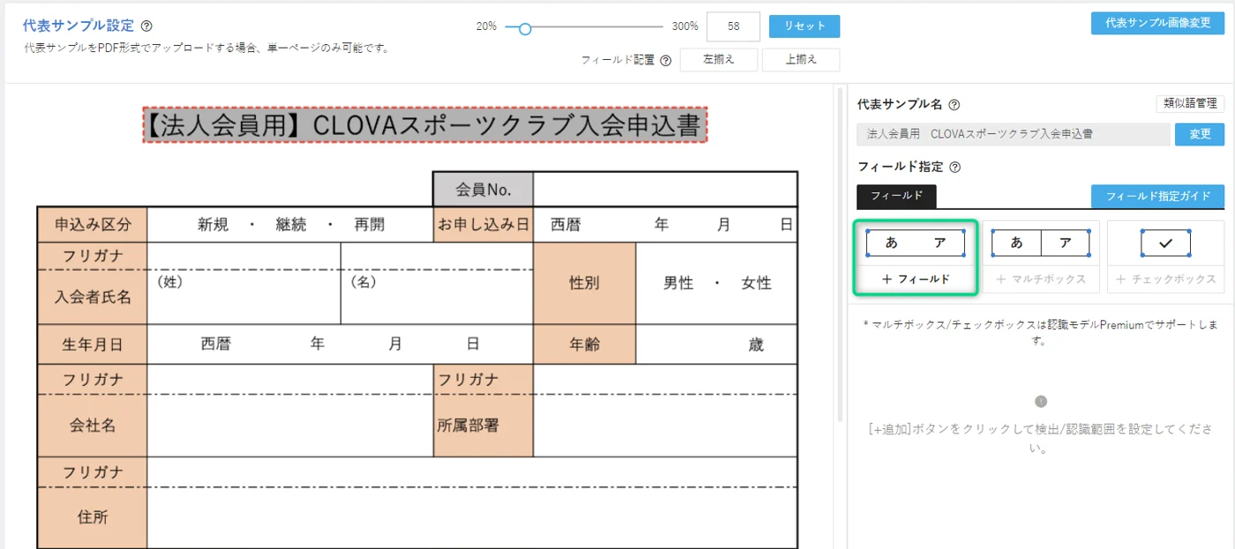The image size is (1235, 549).
Task: Switch to the フィールド tab
Action: click(x=896, y=196)
